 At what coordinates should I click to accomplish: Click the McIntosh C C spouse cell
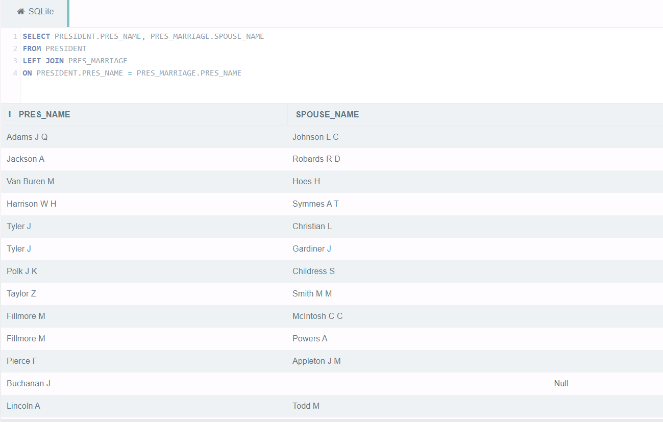[475, 316]
